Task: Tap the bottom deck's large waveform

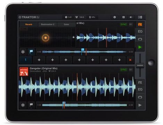Action: point(77,87)
